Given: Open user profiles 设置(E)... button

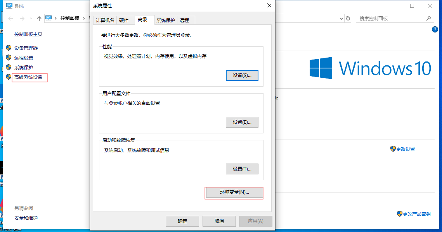Looking at the screenshot, I should tap(242, 122).
